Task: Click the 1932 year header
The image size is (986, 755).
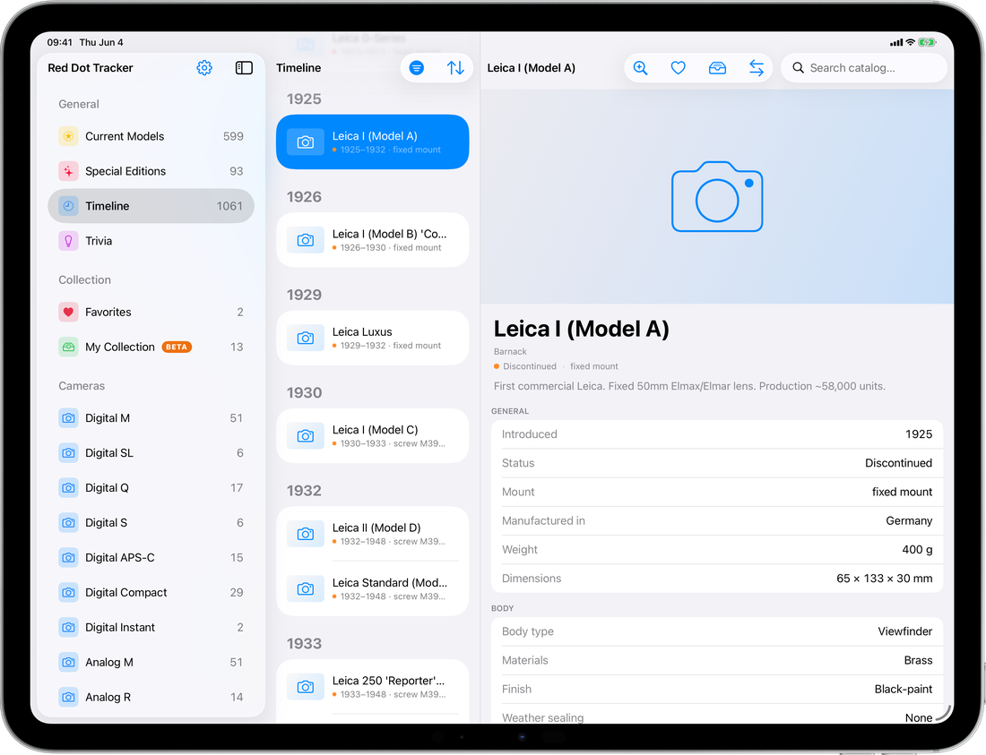Action: (x=304, y=491)
